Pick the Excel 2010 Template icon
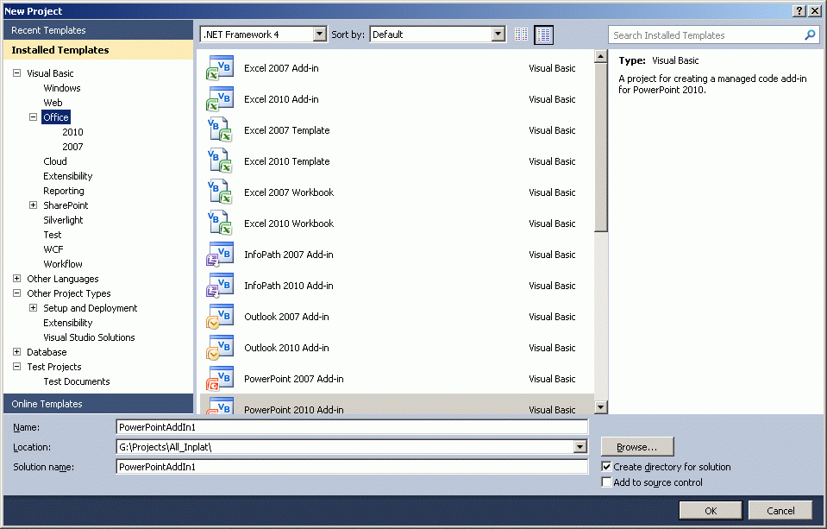The height and width of the screenshot is (529, 827). 220,161
